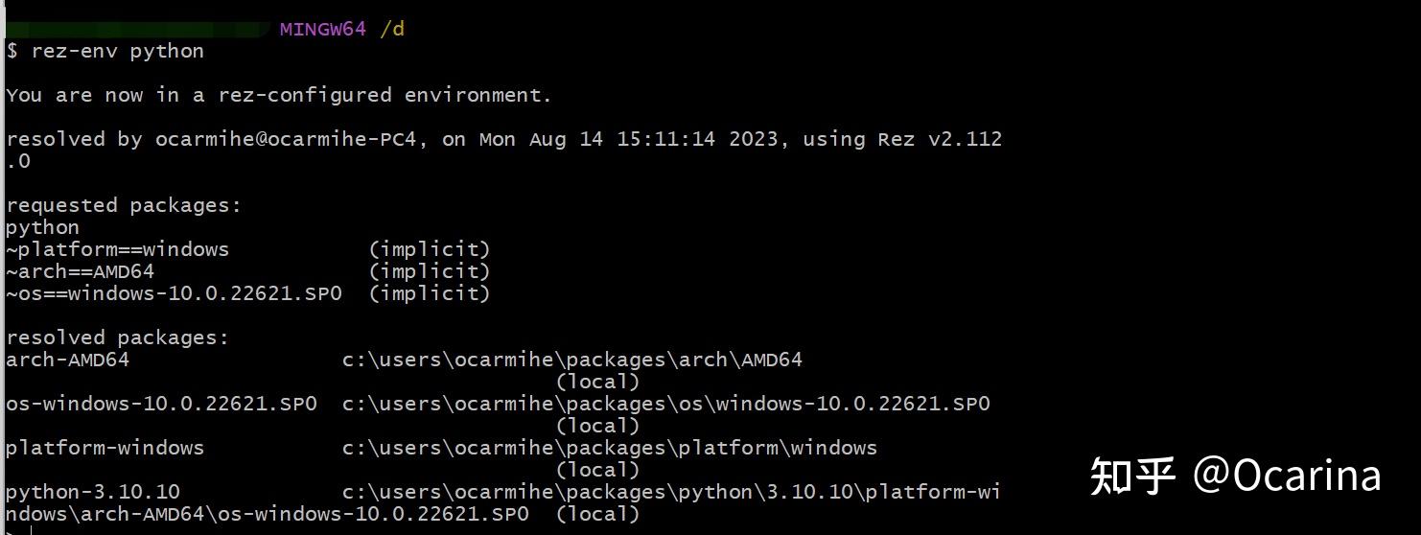Click the '@Ocarina' watermark text

point(1286,476)
